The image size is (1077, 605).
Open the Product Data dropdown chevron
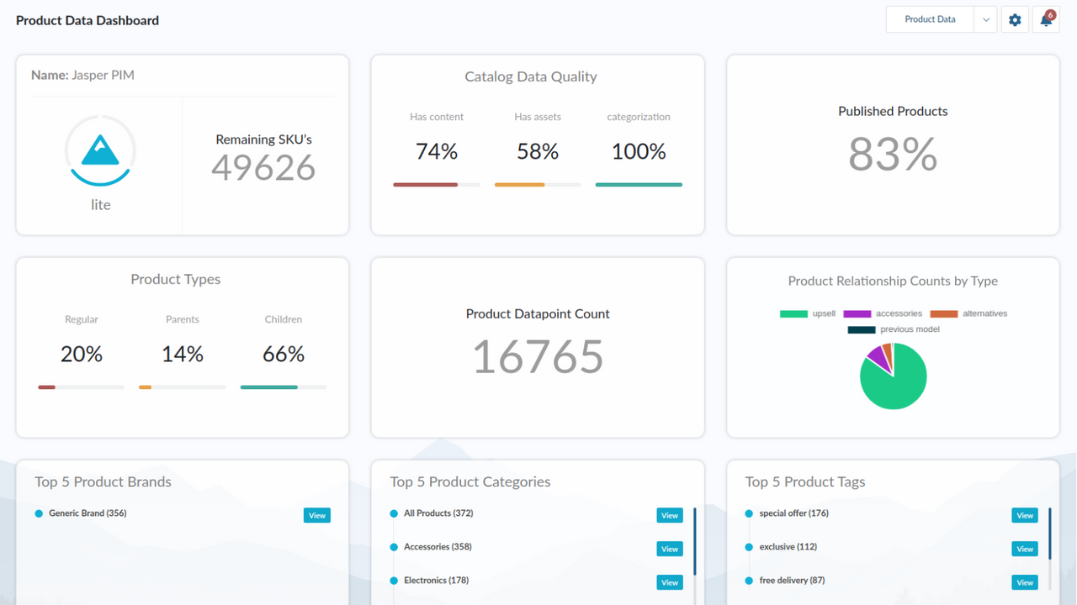point(985,18)
